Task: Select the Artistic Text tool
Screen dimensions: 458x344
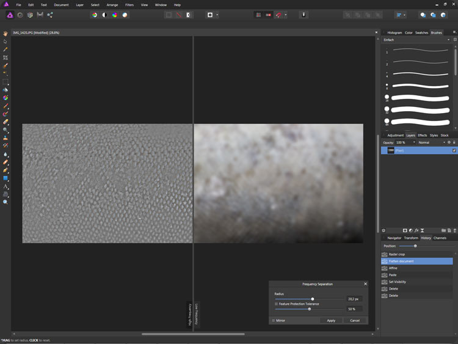Action: 5,186
